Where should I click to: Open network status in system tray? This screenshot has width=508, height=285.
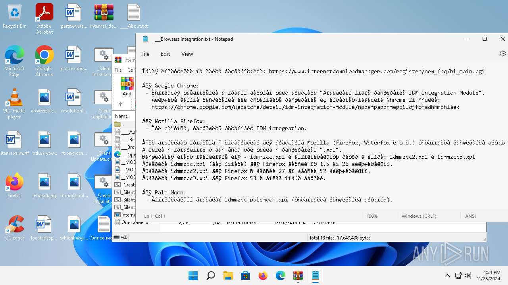(458, 275)
